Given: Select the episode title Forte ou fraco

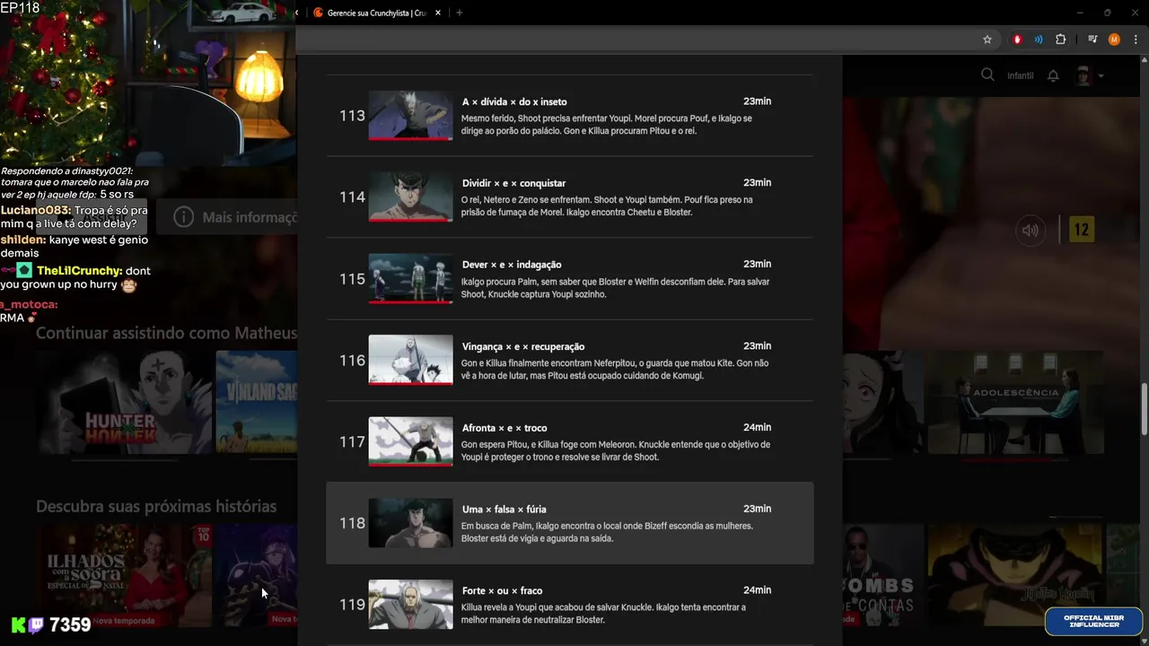Looking at the screenshot, I should coord(502,590).
